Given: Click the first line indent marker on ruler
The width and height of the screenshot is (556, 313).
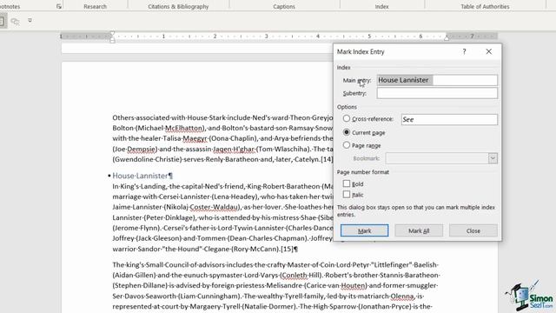Looking at the screenshot, I should pos(112,33).
